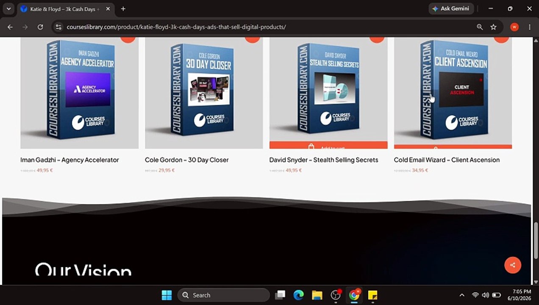
Task: Open the Chrome profile avatar
Action: click(514, 27)
